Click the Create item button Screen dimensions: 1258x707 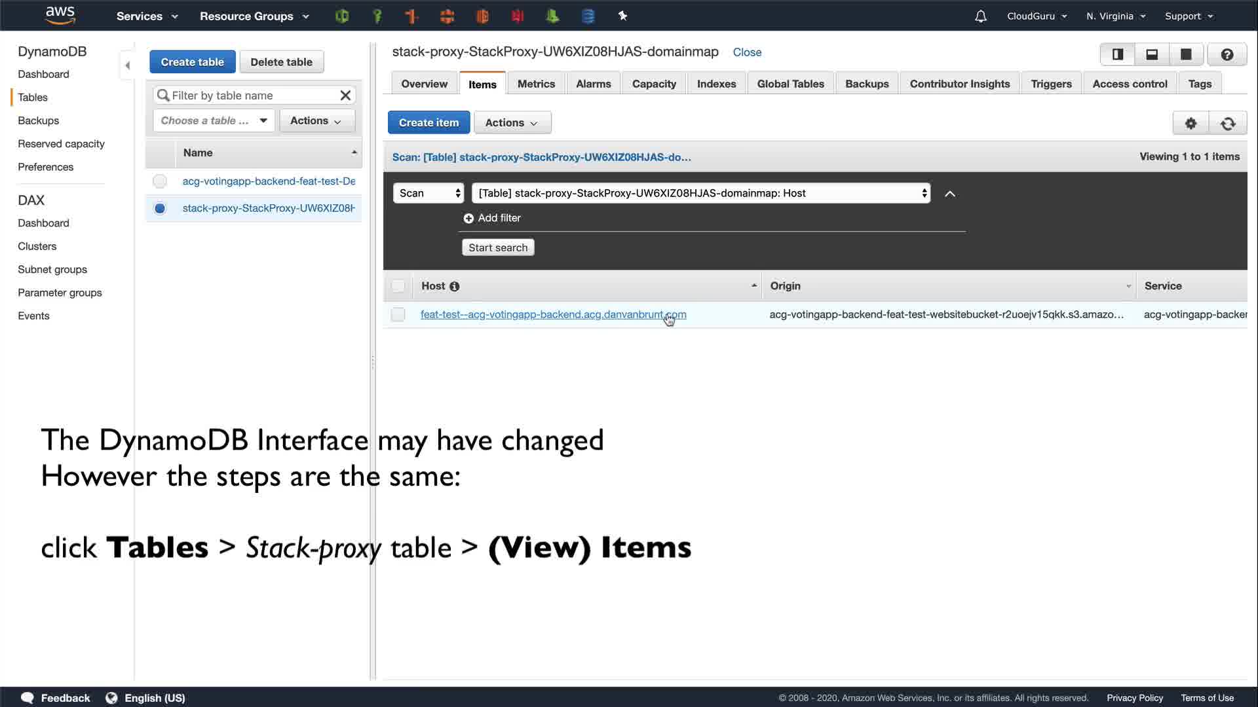(x=429, y=123)
